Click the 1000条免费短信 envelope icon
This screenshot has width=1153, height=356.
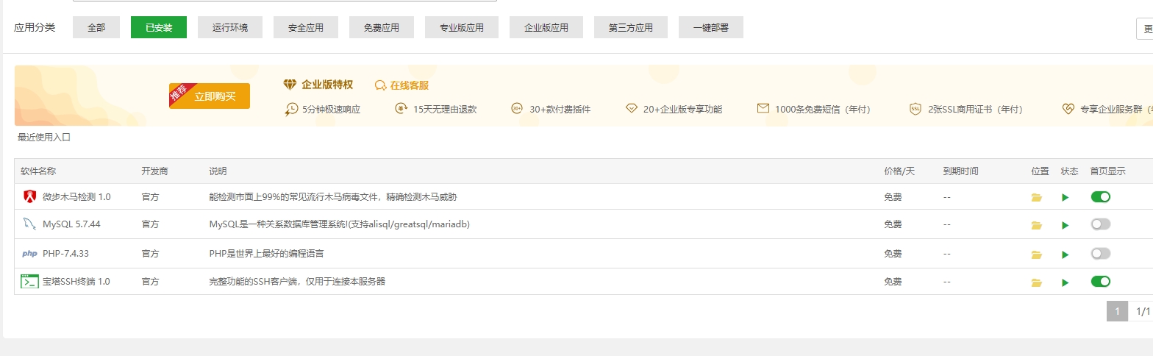[x=763, y=109]
